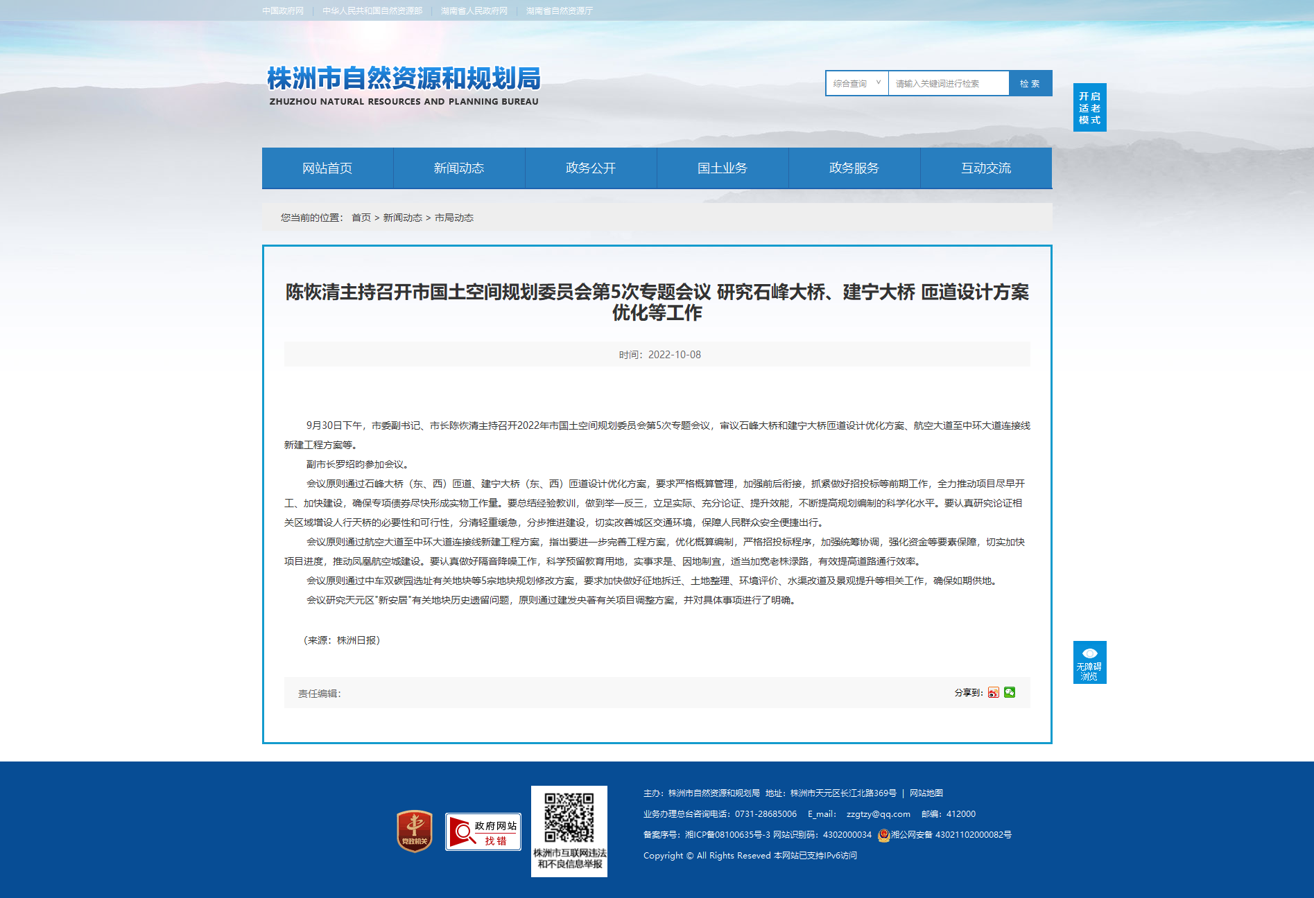Open the 互动交流 navigation menu

[986, 168]
